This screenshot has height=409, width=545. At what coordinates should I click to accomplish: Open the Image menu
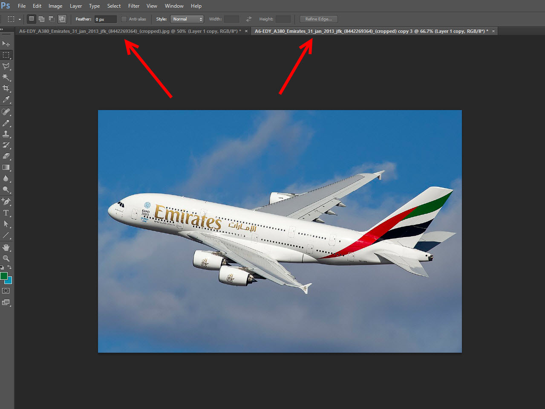click(55, 6)
